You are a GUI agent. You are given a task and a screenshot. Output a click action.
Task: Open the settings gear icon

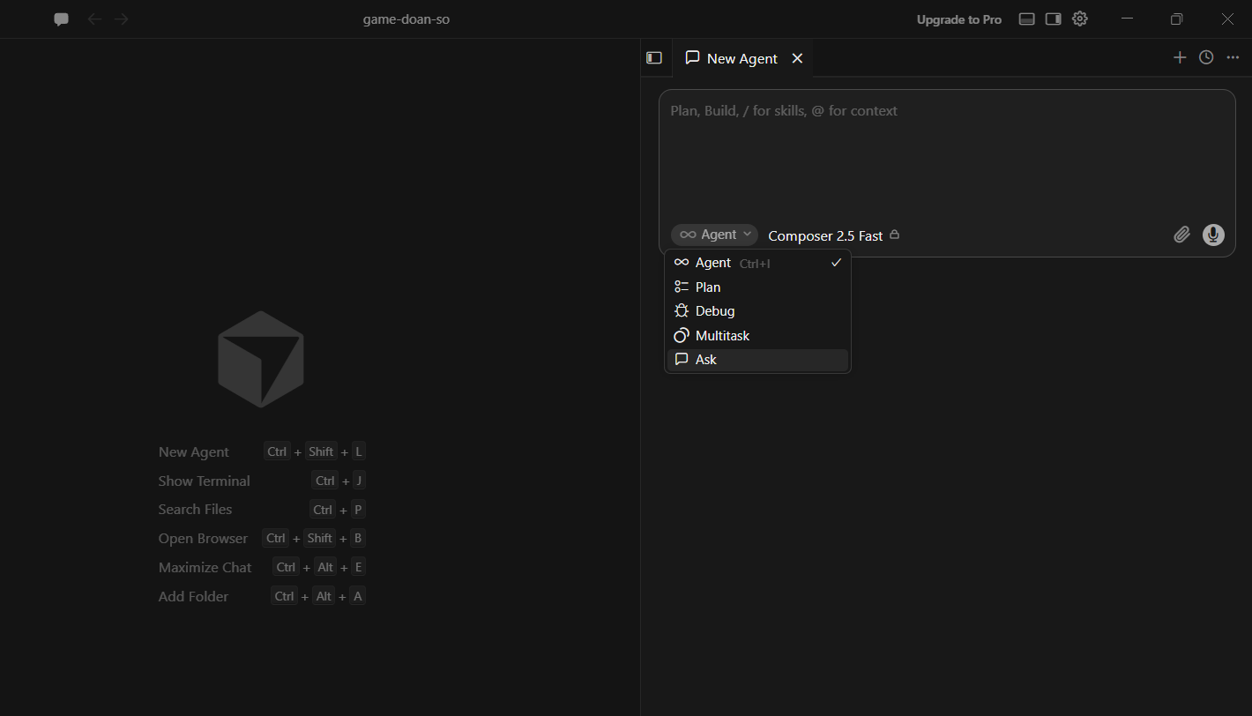click(x=1080, y=19)
